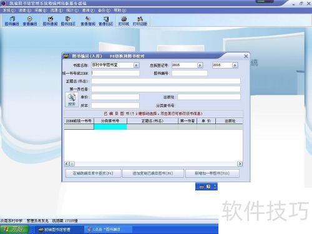Open 备份 menu
The image size is (312, 234).
[x=104, y=10]
